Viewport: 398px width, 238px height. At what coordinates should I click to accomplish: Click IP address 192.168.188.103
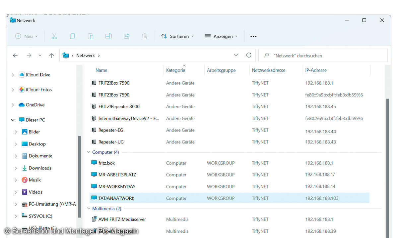pos(322,198)
